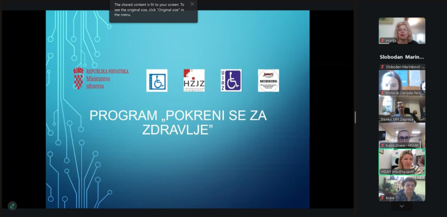Select Stanko_UIR Zagreba video thumbnail
The height and width of the screenshot is (217, 447).
click(402, 109)
